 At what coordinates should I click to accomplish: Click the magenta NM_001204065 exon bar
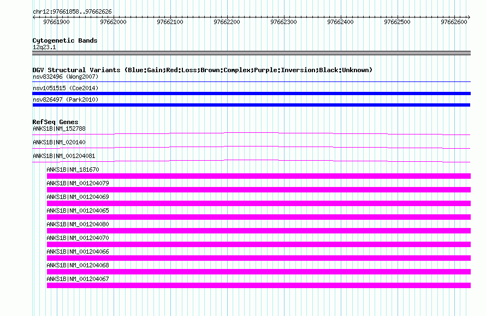258,217
